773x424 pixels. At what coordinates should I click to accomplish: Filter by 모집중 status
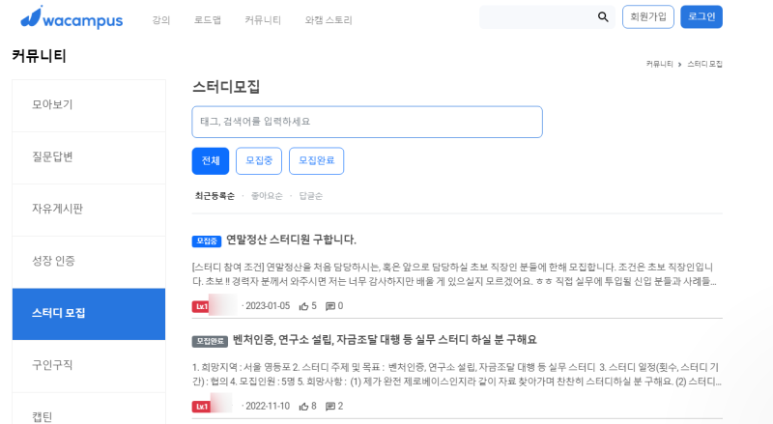(x=259, y=160)
